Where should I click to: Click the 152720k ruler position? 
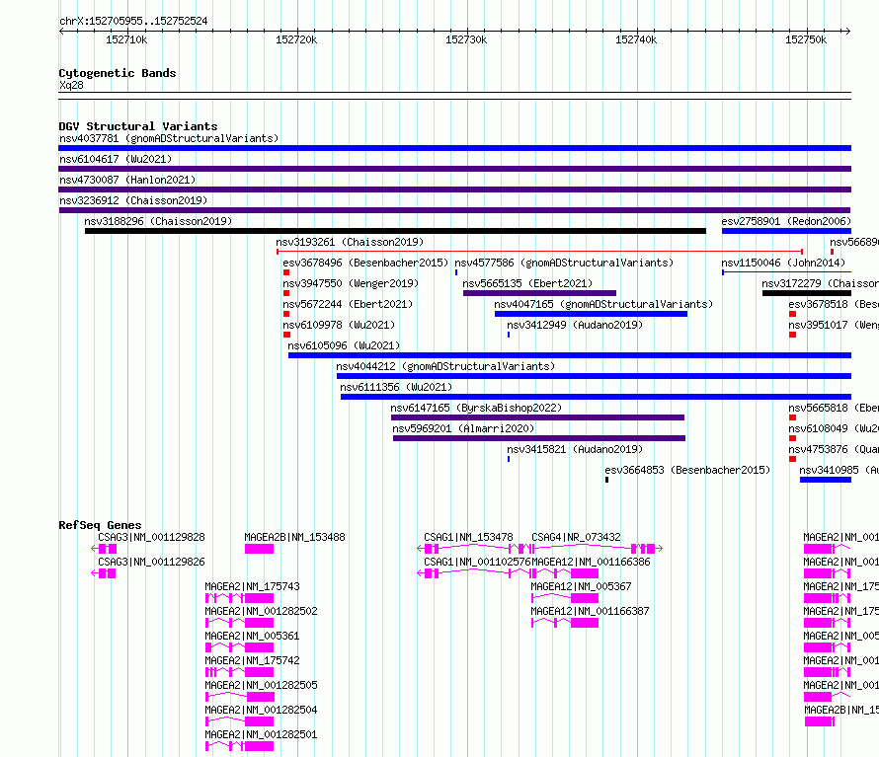(296, 39)
